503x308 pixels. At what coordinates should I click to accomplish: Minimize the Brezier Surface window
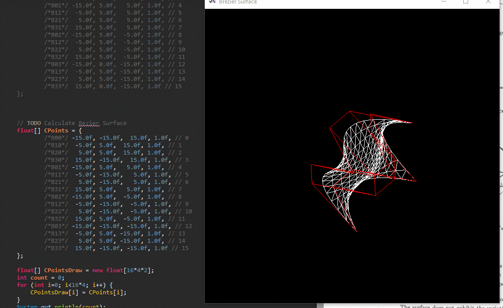(x=444, y=2)
